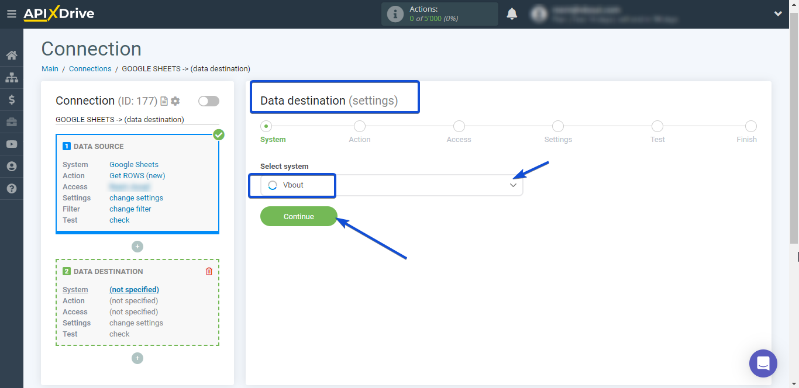Open the Actions info icon
This screenshot has height=388, width=799.
395,14
